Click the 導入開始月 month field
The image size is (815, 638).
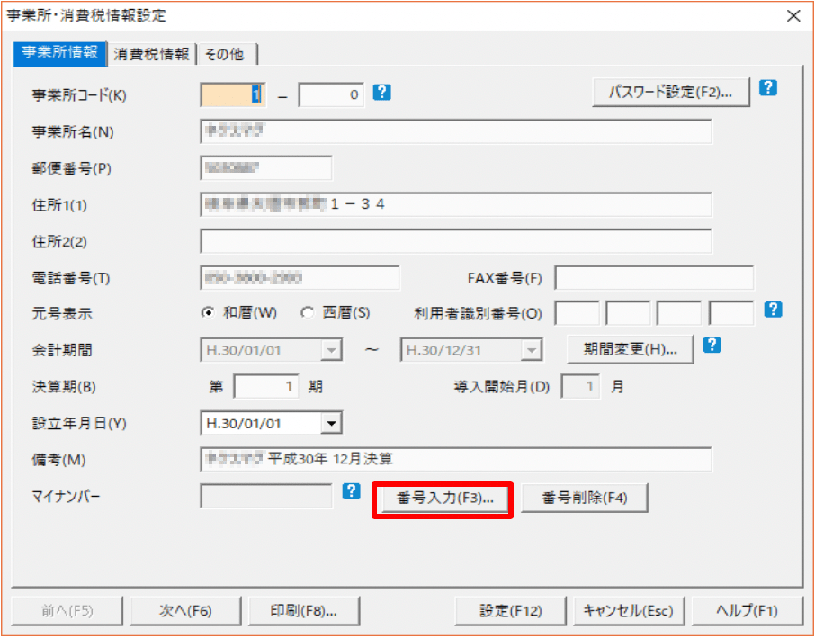coord(580,386)
